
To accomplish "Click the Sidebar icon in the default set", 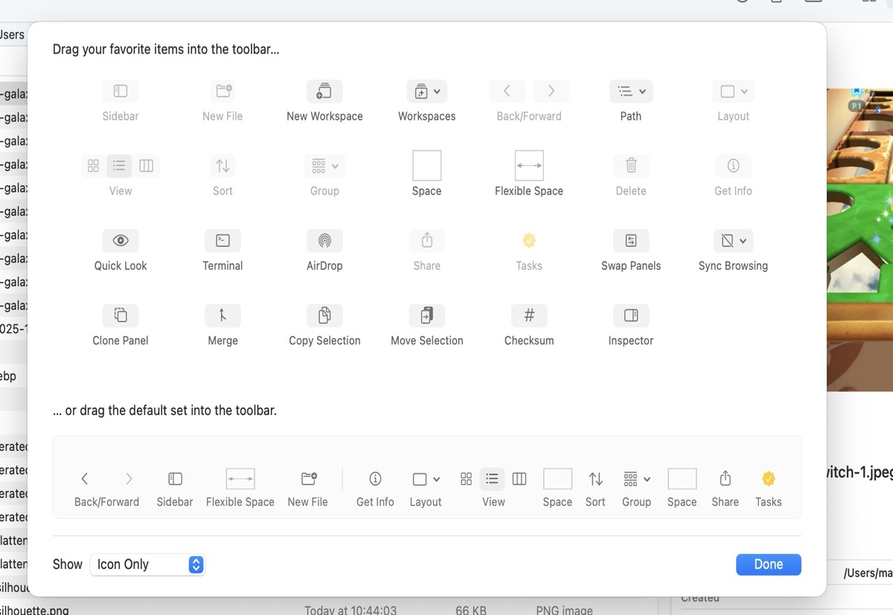I will click(175, 479).
